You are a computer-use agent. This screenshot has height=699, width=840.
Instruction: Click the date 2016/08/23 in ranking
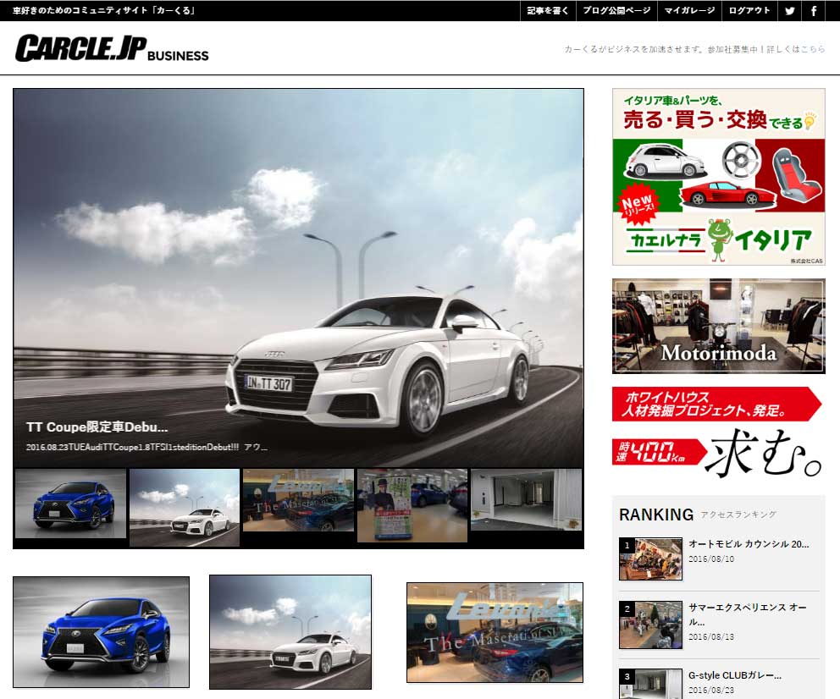click(711, 691)
